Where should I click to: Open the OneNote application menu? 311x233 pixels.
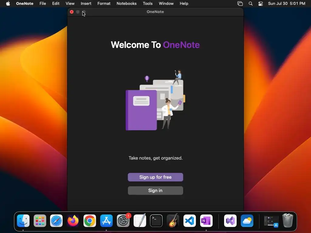tap(25, 4)
